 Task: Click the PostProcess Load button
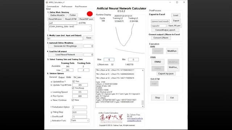pos(175,15)
